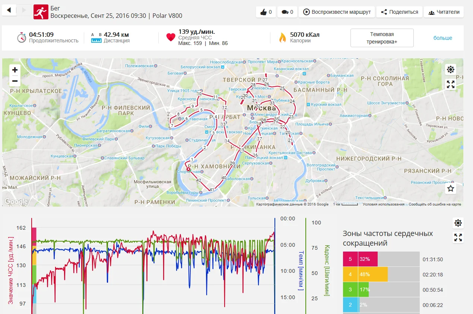Click kilometer marker 16 on route
The height and width of the screenshot is (314, 473).
coord(255,155)
